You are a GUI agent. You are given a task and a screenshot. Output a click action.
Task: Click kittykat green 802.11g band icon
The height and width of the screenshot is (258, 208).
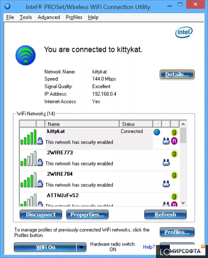(x=174, y=132)
